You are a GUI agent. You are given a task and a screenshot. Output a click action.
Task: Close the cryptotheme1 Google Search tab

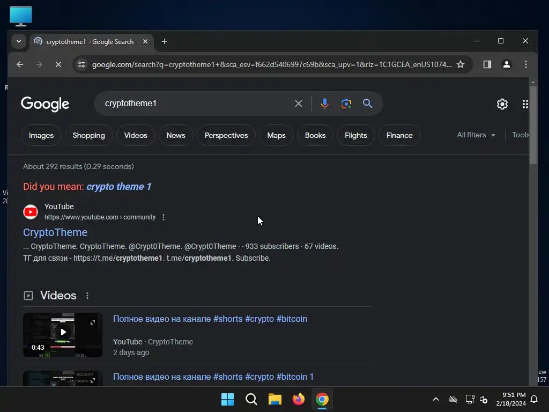tap(145, 41)
